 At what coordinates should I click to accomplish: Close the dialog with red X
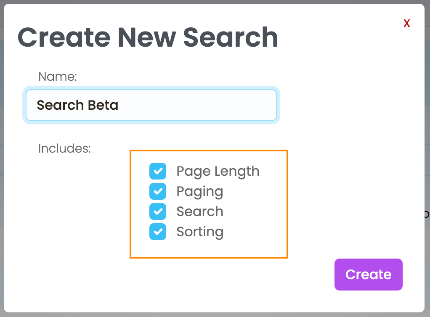(406, 23)
